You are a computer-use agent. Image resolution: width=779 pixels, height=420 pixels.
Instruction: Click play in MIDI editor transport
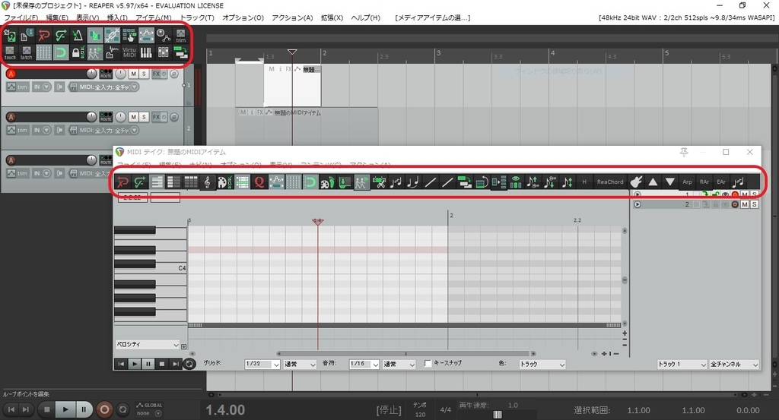click(134, 364)
